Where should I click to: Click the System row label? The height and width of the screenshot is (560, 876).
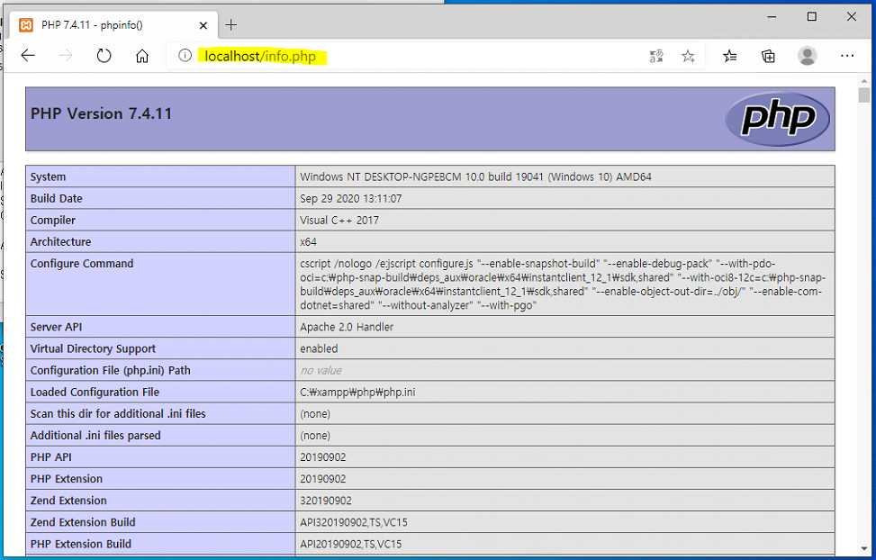(48, 176)
